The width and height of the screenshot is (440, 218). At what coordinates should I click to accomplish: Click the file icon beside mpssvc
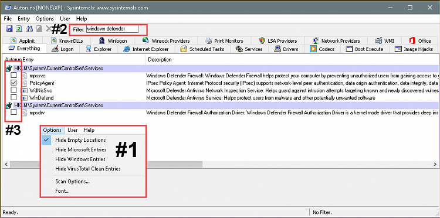[24, 76]
